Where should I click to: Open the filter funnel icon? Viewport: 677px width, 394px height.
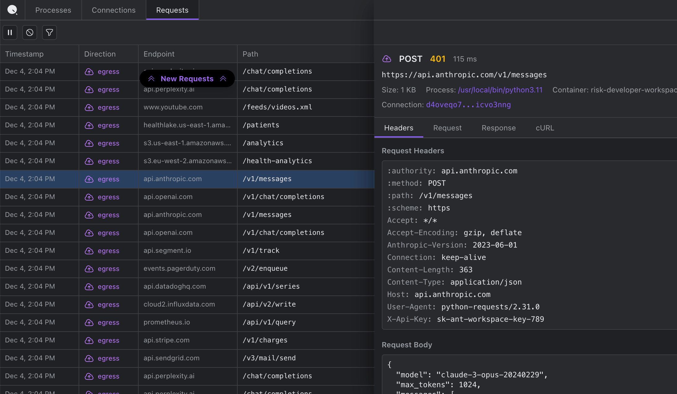click(x=50, y=32)
